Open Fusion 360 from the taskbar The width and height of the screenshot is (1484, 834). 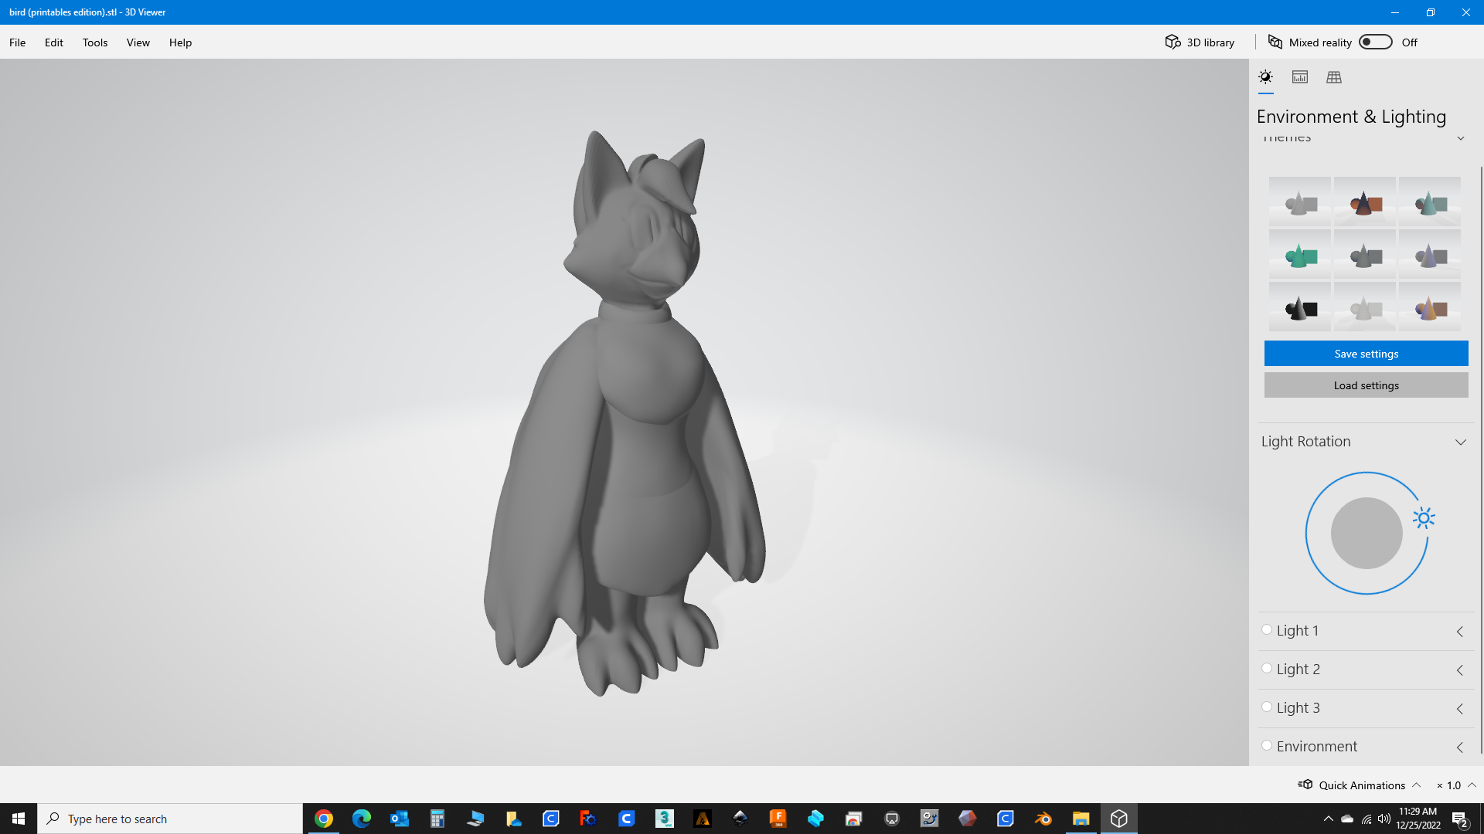tap(778, 819)
